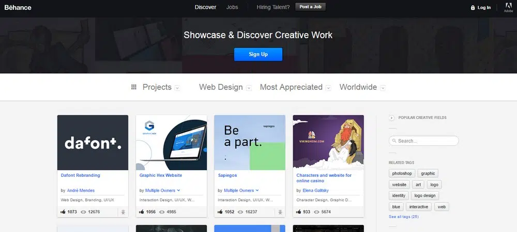Open the Jobs tab

232,7
